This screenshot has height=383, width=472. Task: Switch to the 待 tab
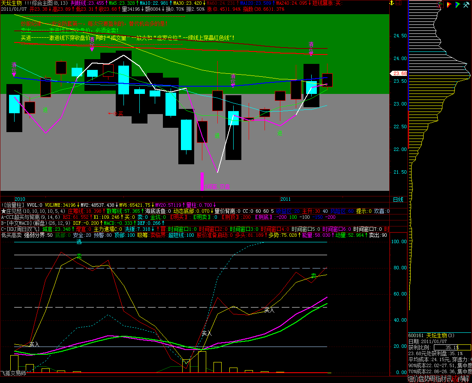[460, 379]
